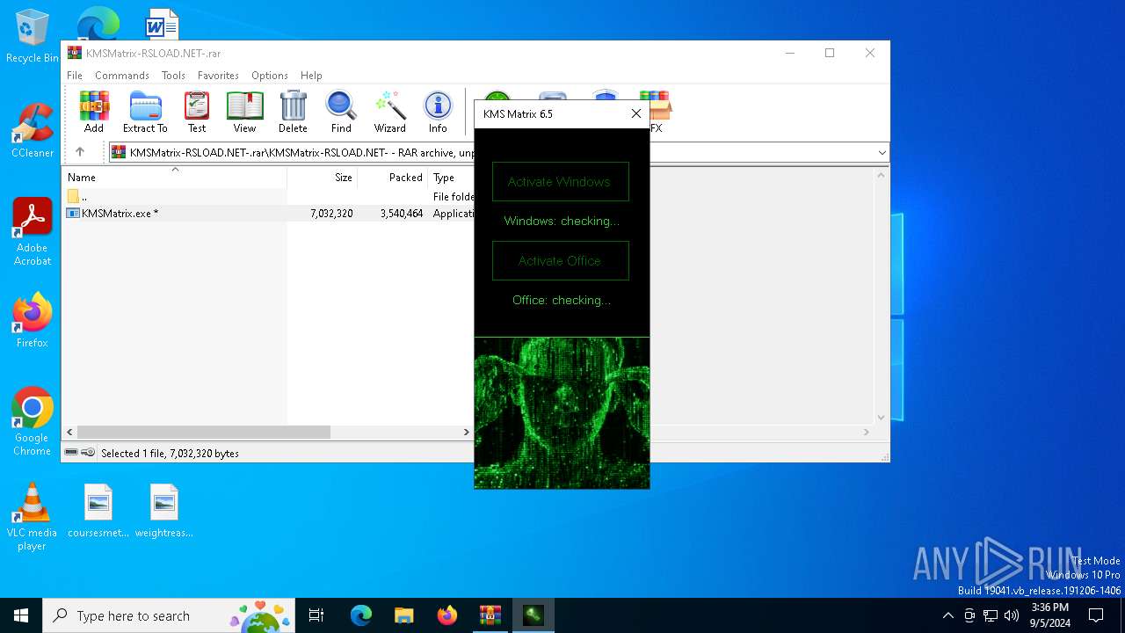
Task: Open File Explorer from the taskbar
Action: pos(403,615)
